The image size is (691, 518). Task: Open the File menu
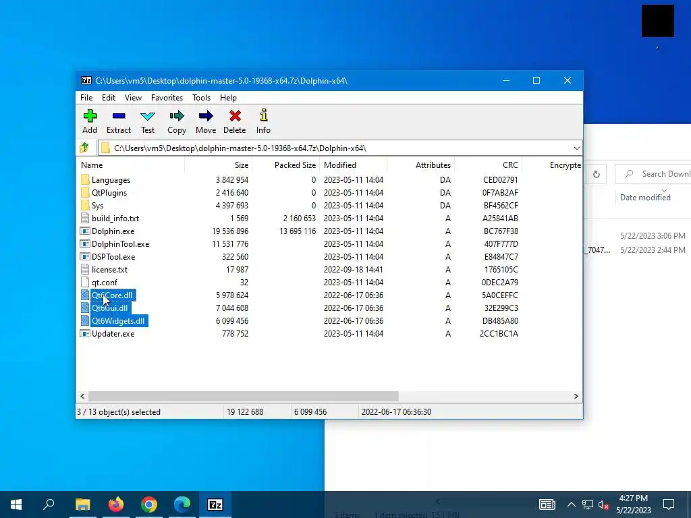coord(86,98)
